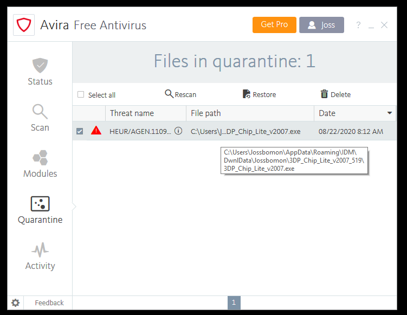Click the Modules label in the sidebar
Image resolution: width=407 pixels, height=315 pixels.
click(40, 173)
